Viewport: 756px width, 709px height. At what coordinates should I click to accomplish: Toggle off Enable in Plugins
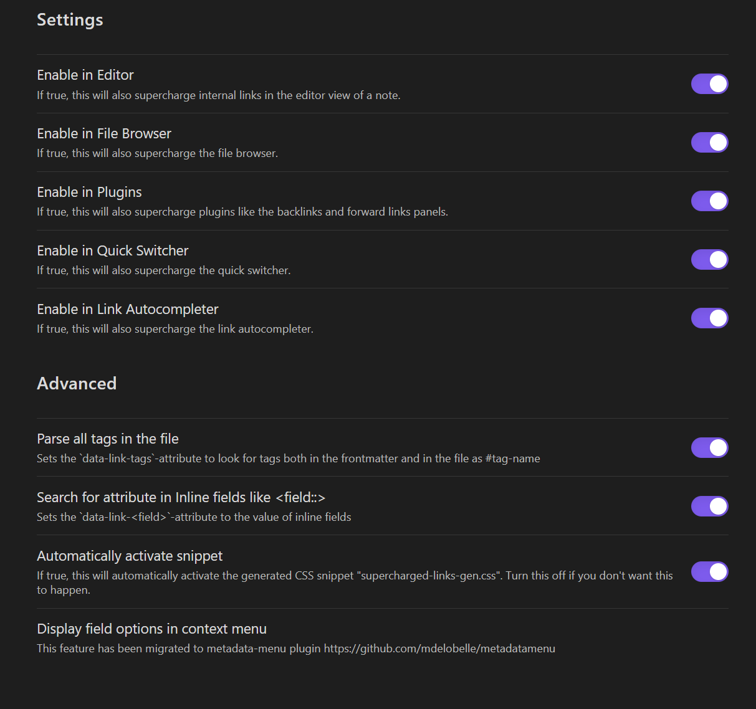click(x=709, y=201)
